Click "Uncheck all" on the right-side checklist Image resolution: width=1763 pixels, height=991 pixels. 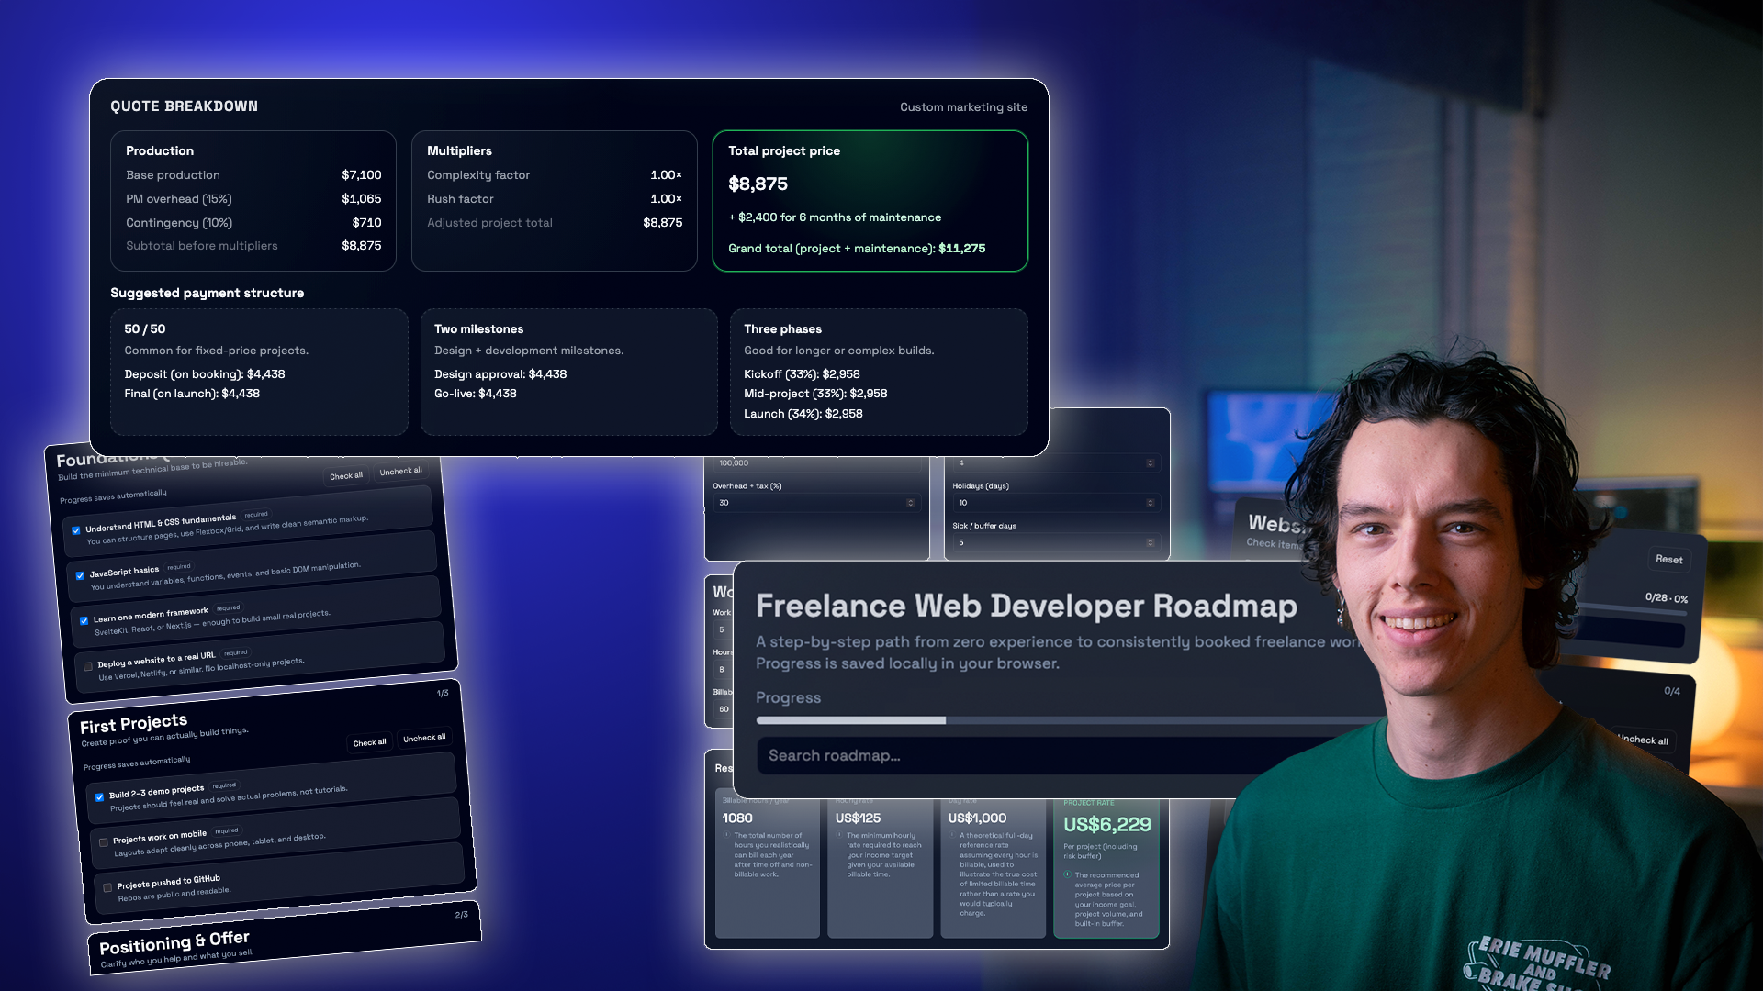1643,741
